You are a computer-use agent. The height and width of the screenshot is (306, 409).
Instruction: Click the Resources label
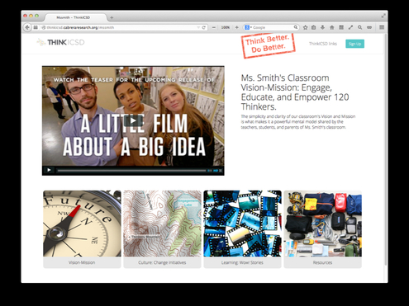point(322,262)
